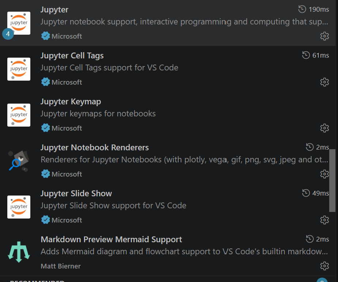Click the 190ms activation time clock icon
This screenshot has width=338, height=282.
[x=302, y=9]
